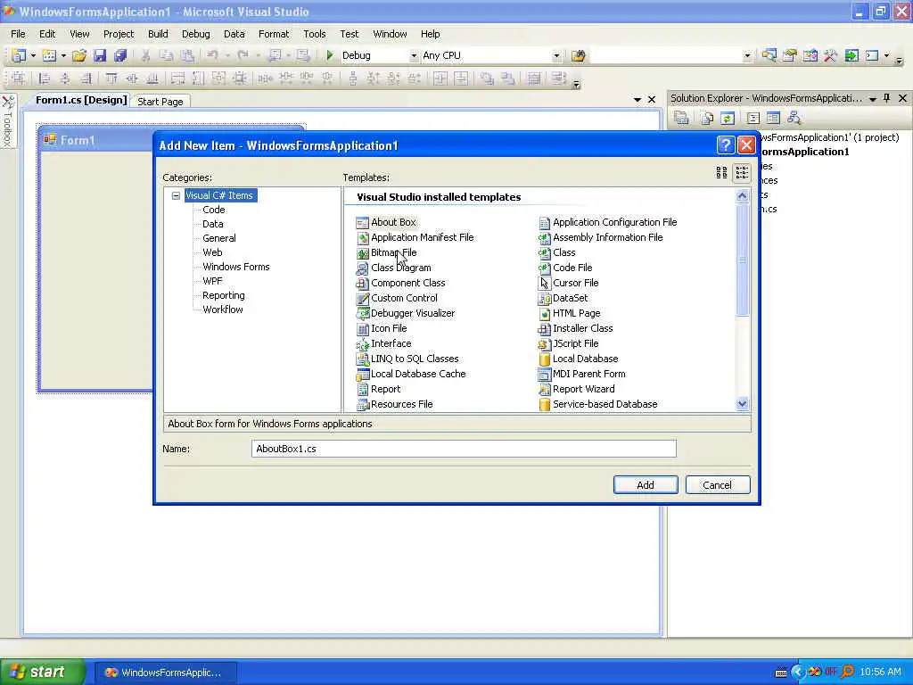Click the Cancel button
The height and width of the screenshot is (685, 913).
[x=718, y=484]
